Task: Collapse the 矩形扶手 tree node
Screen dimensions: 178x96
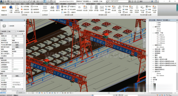Action: coord(153,72)
